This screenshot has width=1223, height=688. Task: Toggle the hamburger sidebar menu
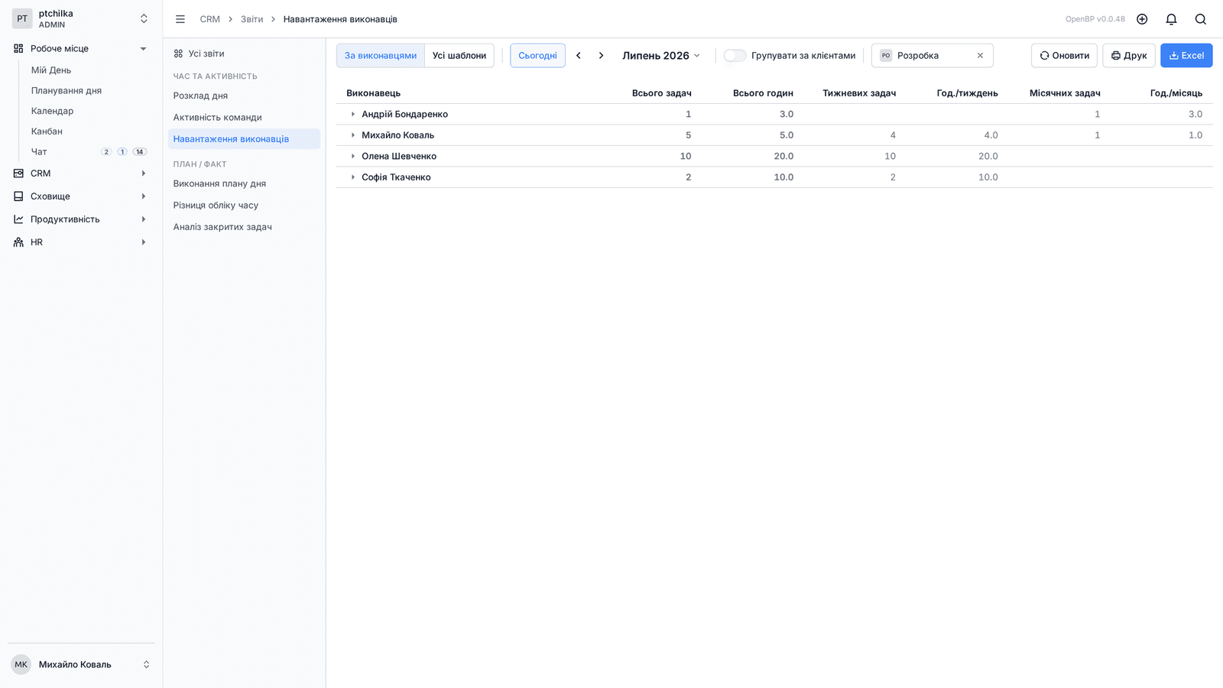pyautogui.click(x=180, y=19)
